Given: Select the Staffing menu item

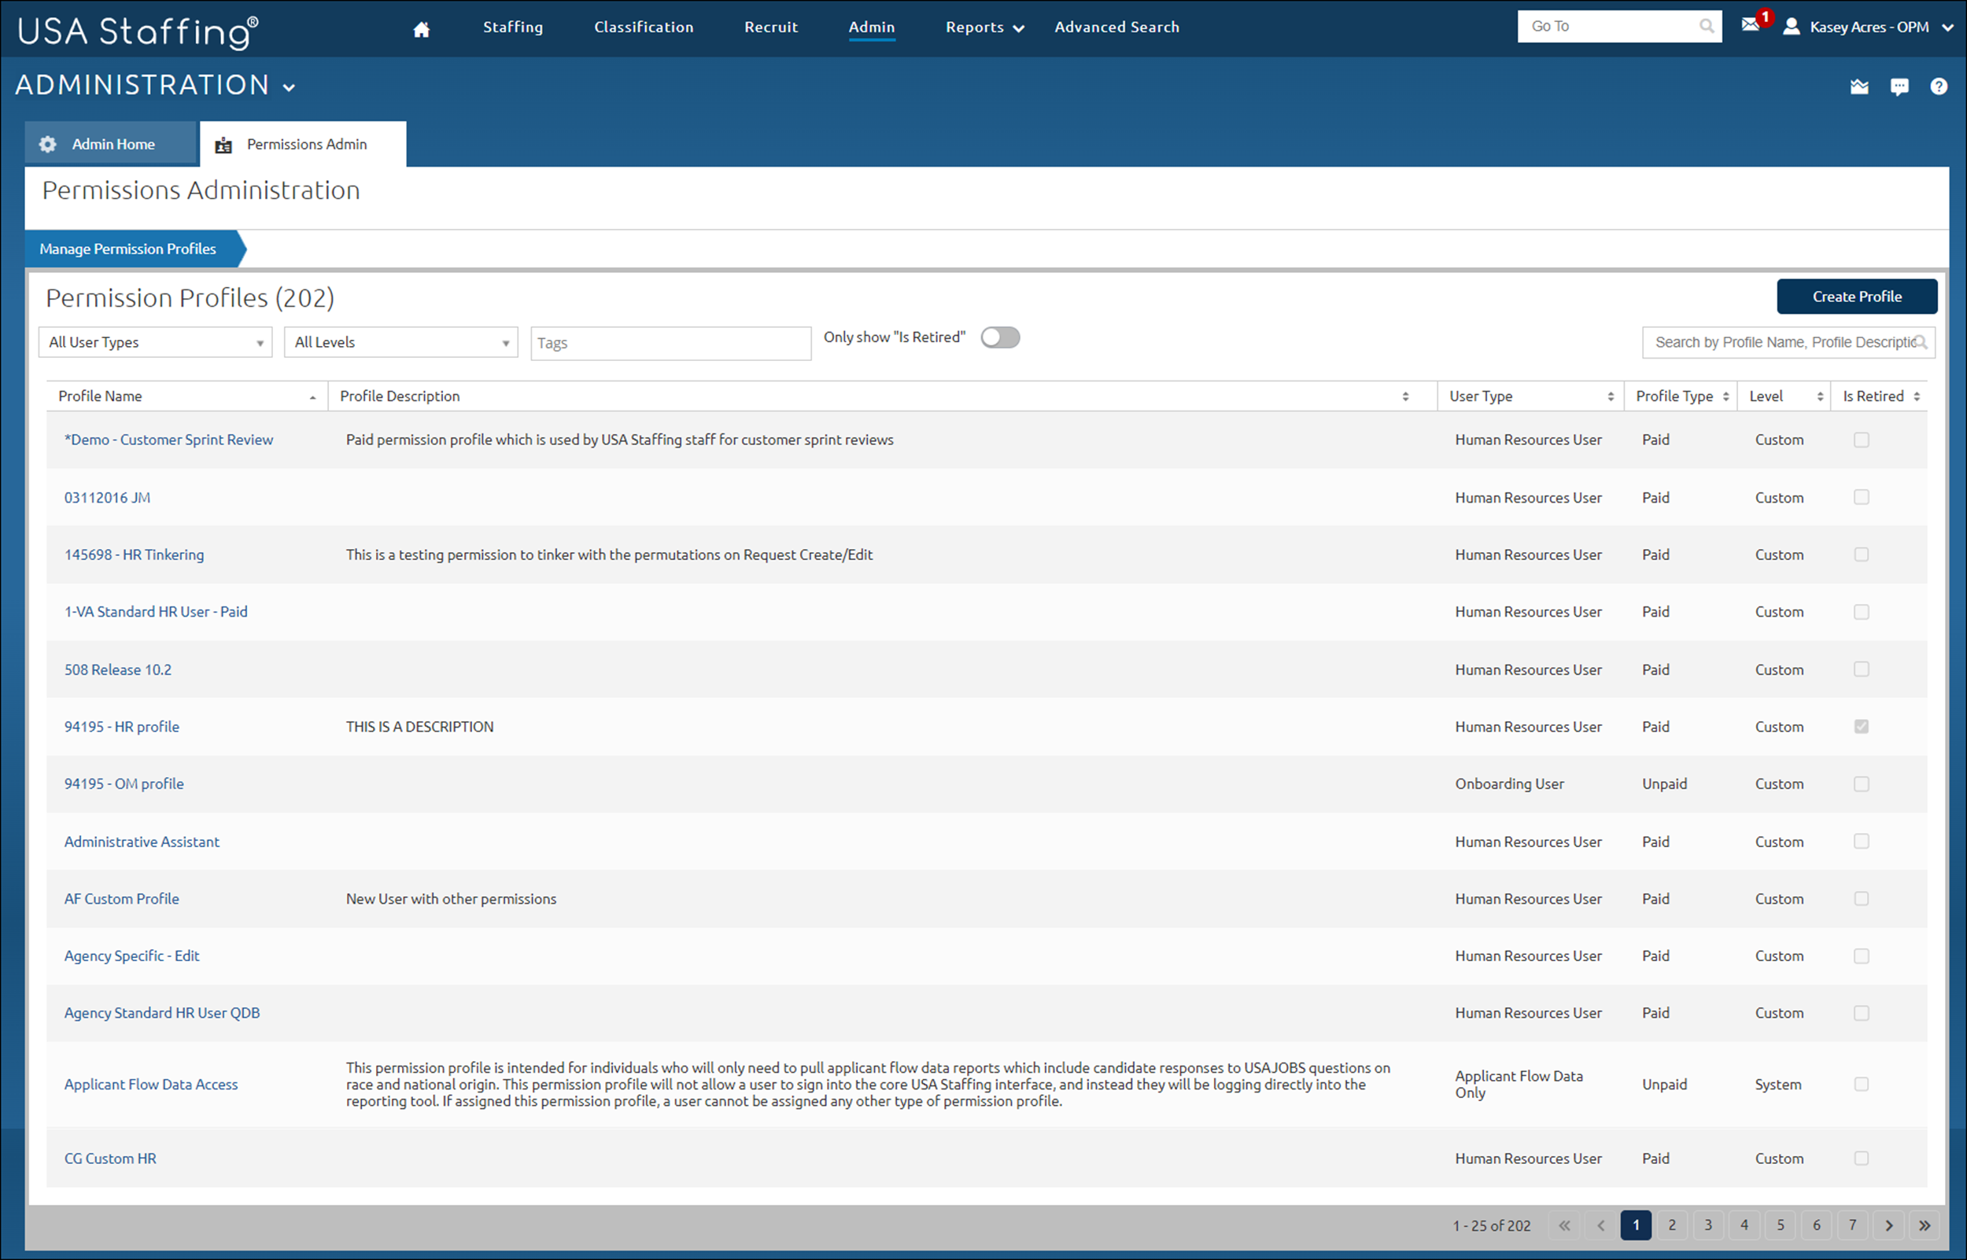Looking at the screenshot, I should 513,27.
